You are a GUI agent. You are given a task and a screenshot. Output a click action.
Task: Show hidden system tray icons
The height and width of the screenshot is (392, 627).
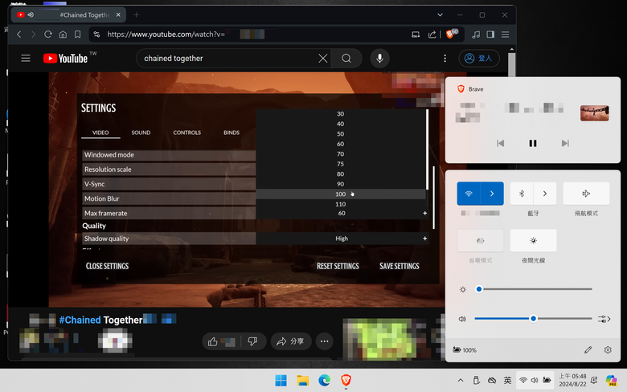[461, 381]
